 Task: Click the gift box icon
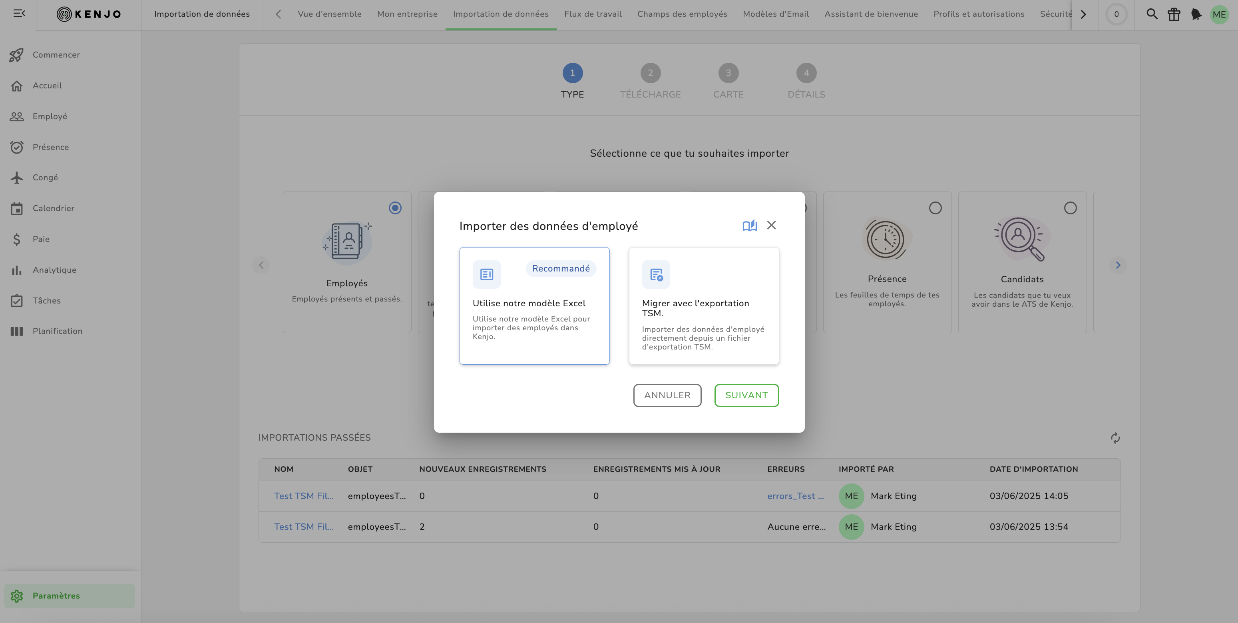coord(1174,14)
